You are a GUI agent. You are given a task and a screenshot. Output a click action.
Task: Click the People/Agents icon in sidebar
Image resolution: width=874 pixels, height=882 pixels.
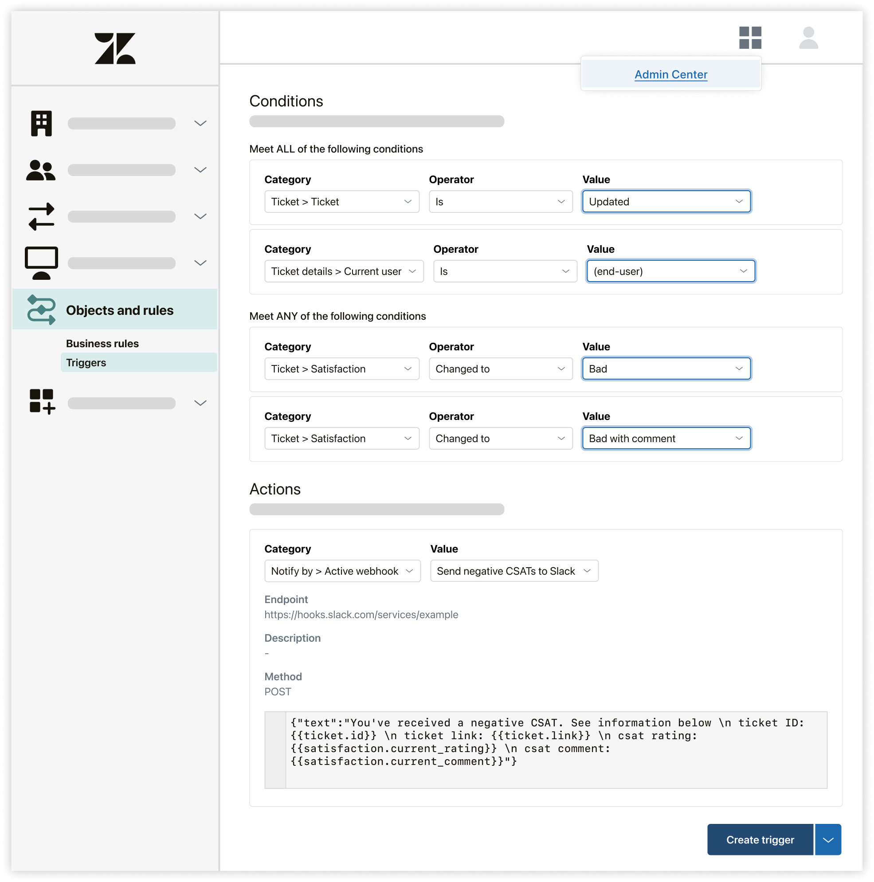[x=42, y=169]
